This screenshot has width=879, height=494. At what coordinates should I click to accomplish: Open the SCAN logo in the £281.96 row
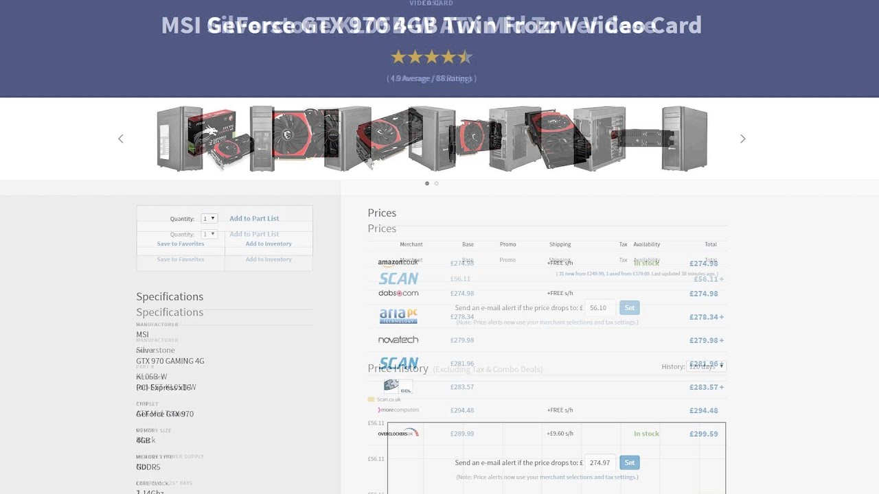pos(398,362)
